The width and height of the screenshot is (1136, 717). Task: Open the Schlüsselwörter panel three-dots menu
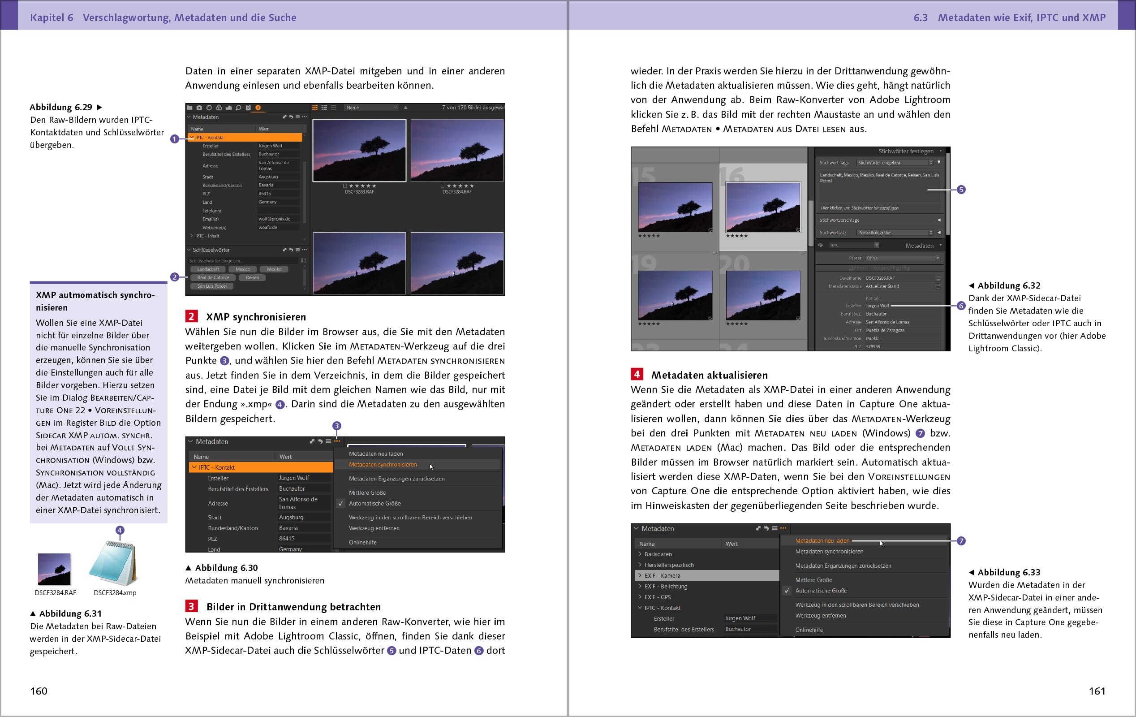coord(304,250)
